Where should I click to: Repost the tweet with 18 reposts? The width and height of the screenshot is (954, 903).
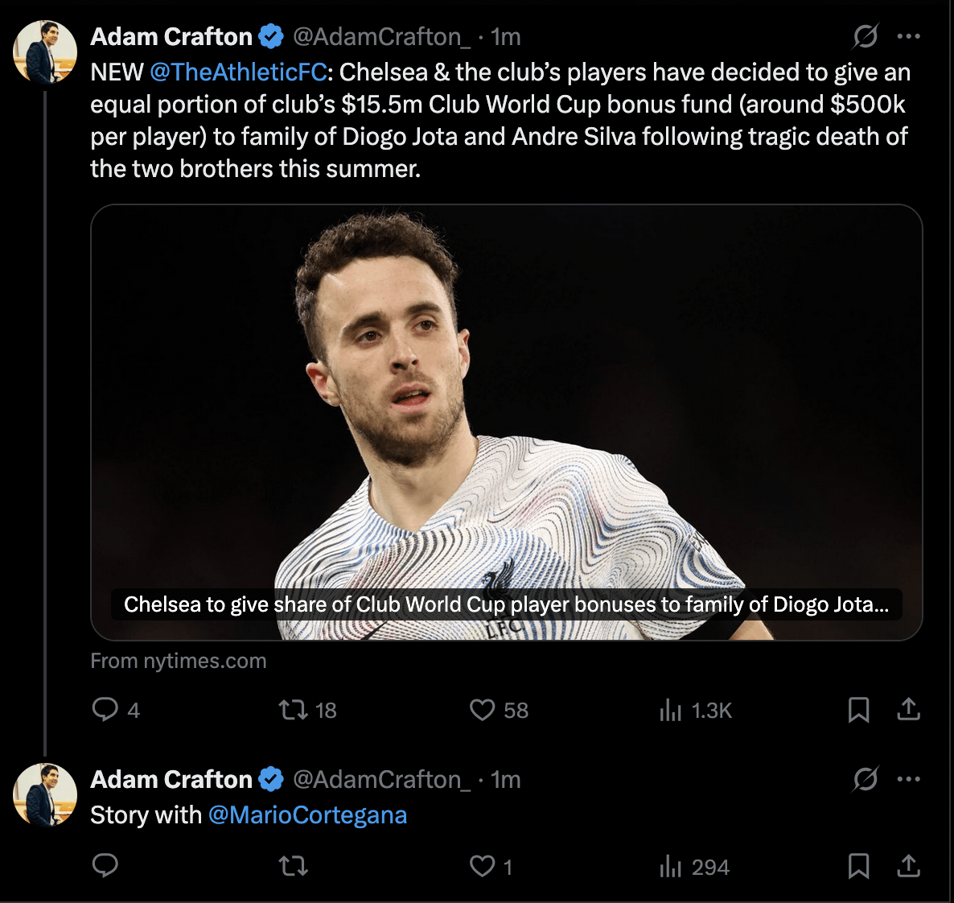coord(294,710)
